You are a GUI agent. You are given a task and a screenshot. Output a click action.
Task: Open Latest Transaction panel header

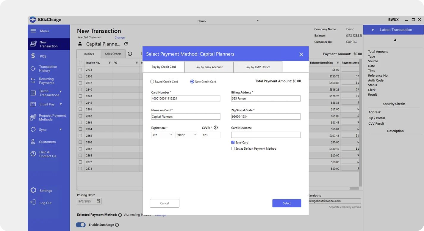point(393,30)
